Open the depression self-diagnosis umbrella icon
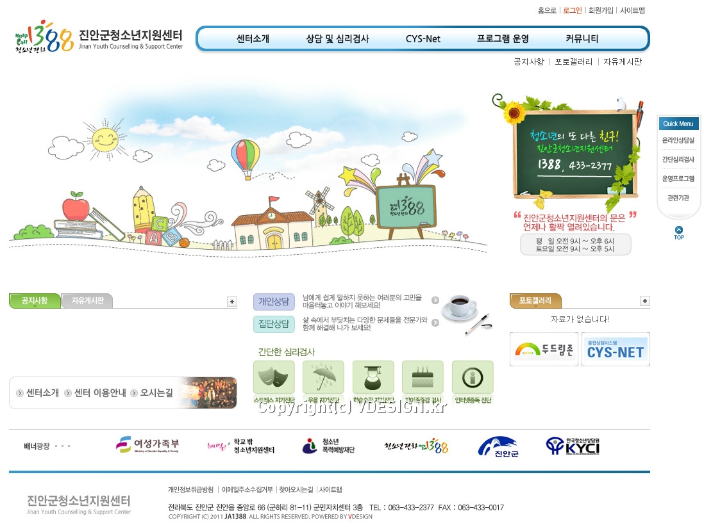 (323, 378)
